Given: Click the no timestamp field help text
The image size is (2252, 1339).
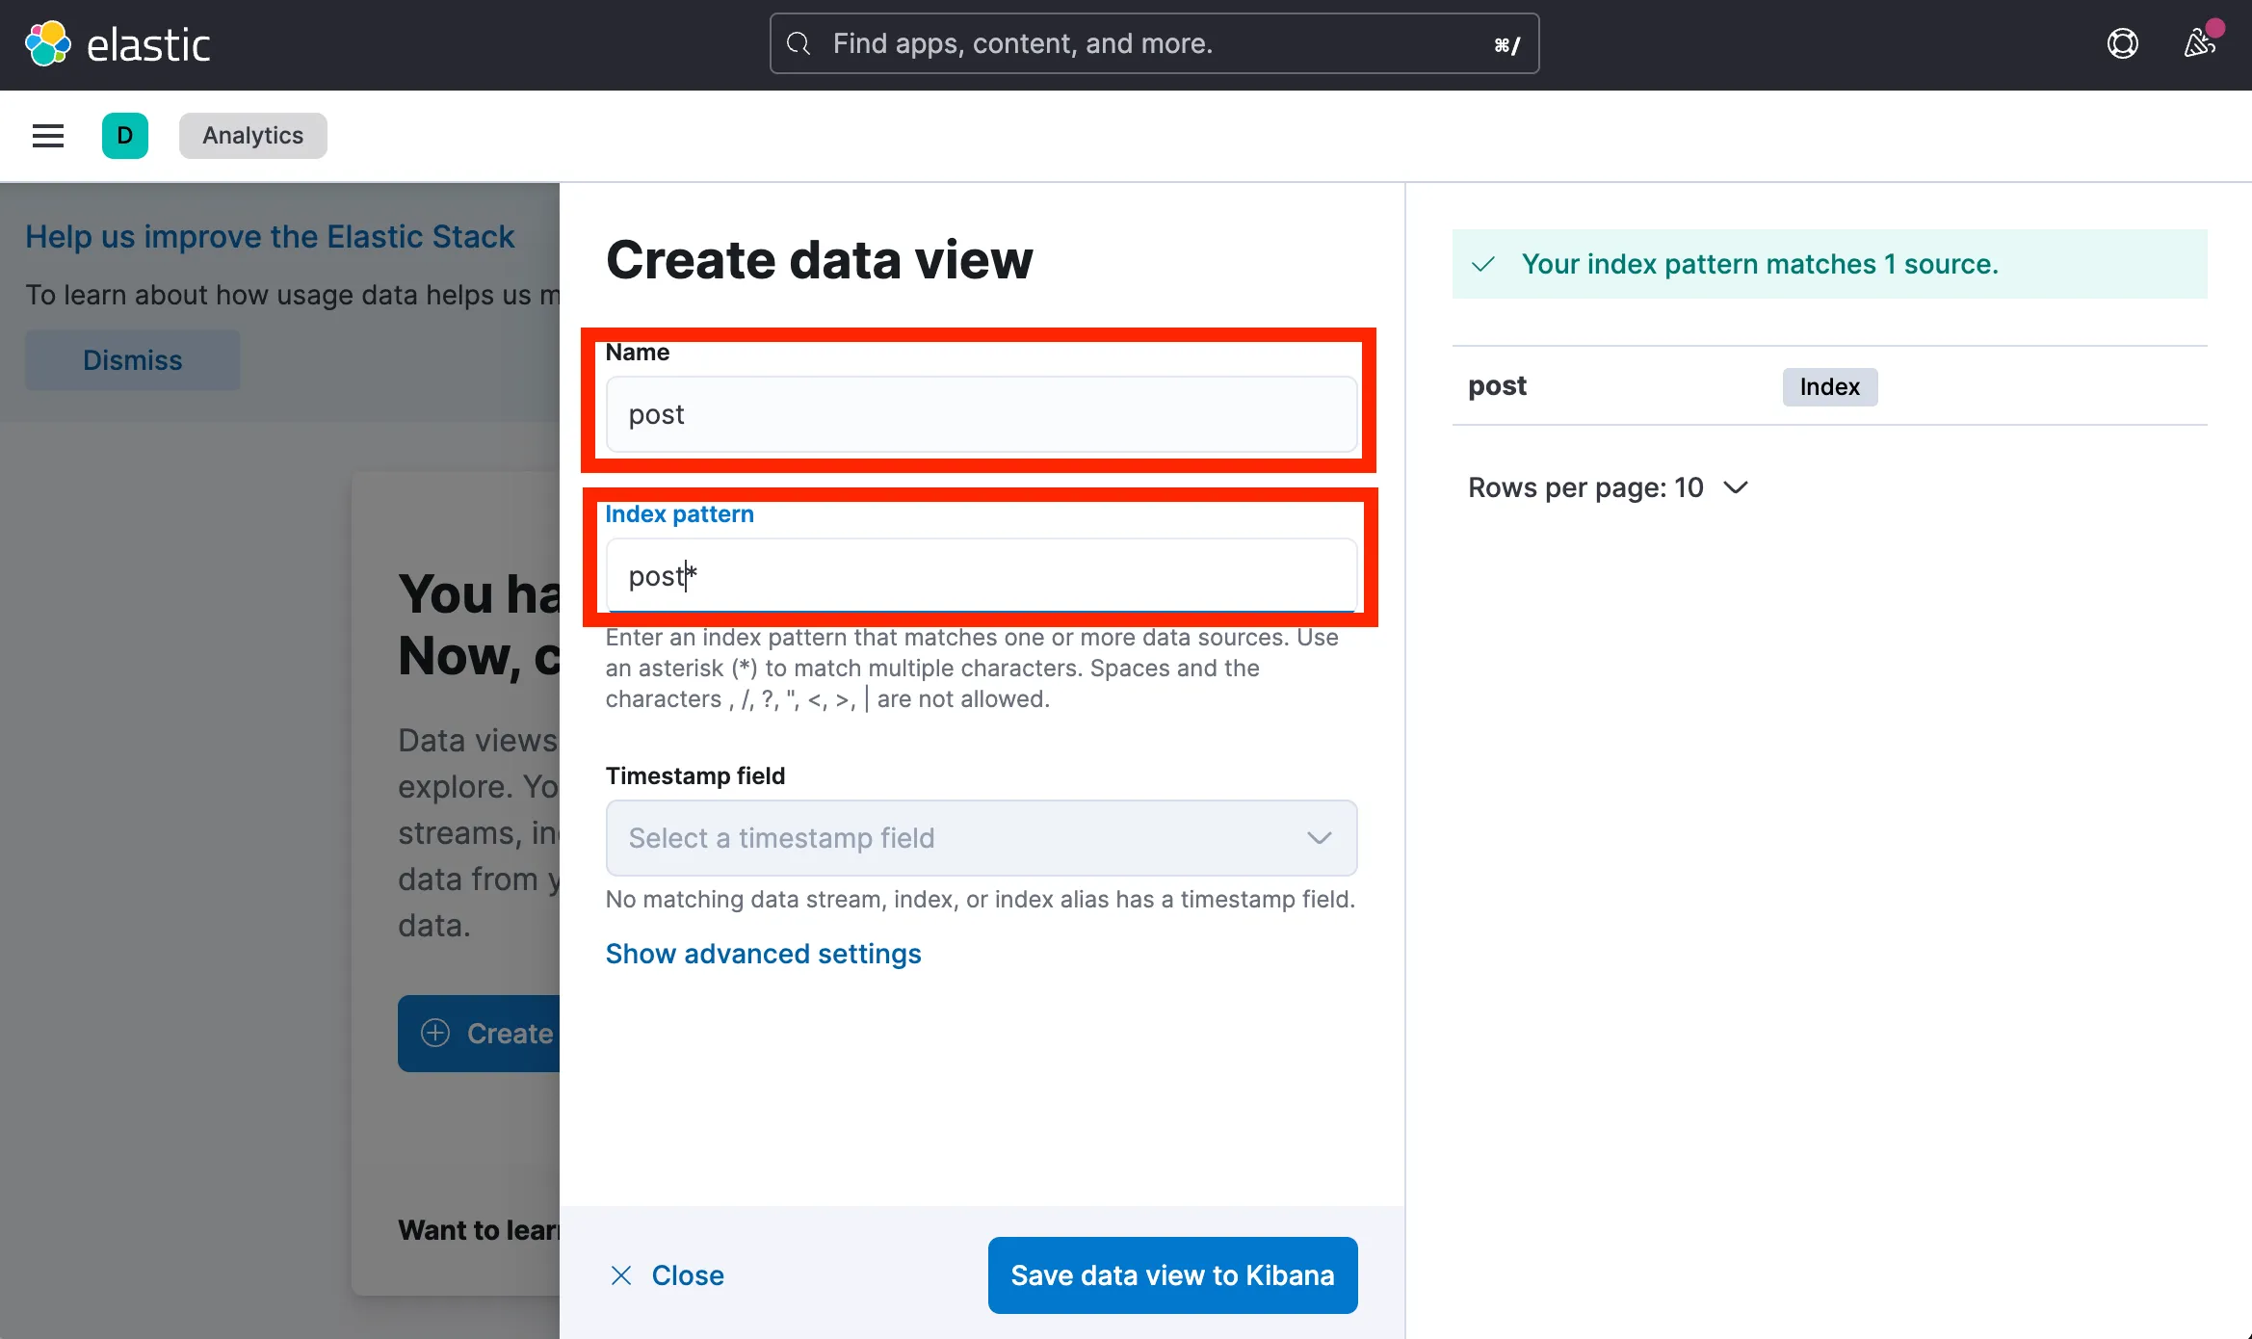Looking at the screenshot, I should tap(981, 900).
